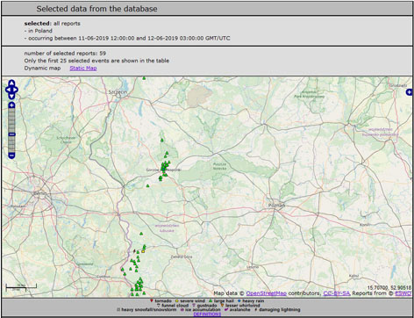Click the 'tornado' legend entry
Viewport: 414px width, 318px height.
(x=161, y=300)
